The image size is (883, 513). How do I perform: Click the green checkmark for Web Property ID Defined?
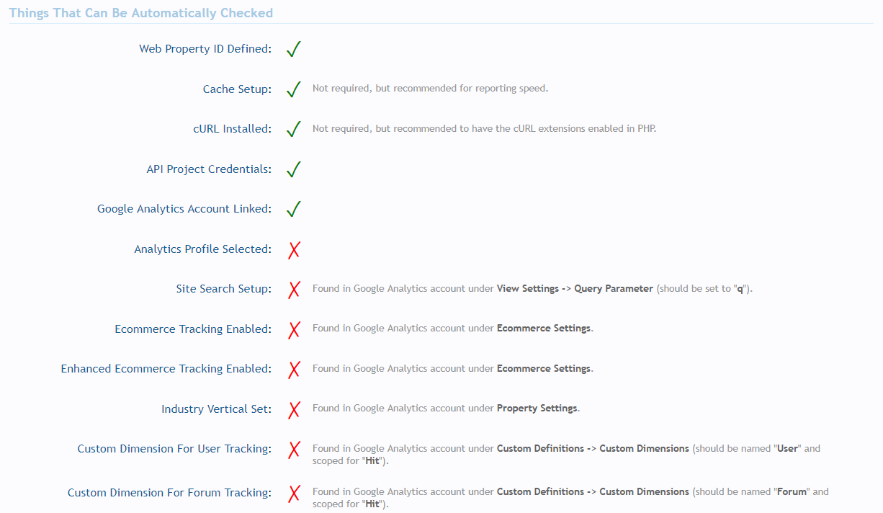point(293,50)
